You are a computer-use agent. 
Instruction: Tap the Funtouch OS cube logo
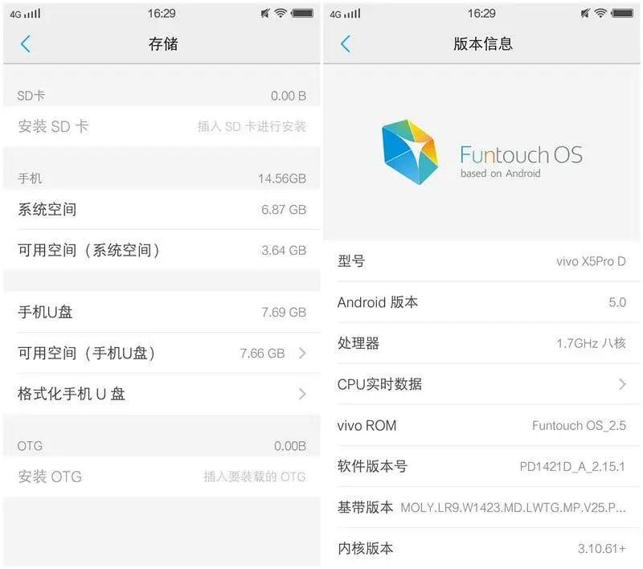click(x=410, y=152)
